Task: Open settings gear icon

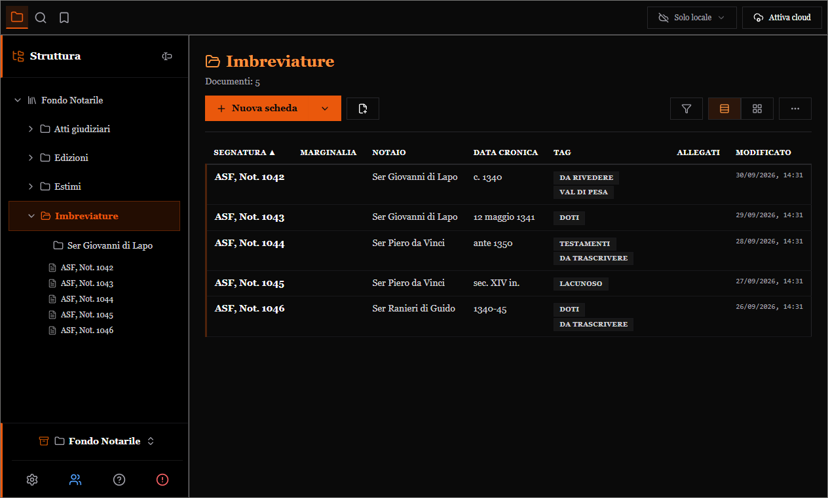Action: 32,480
